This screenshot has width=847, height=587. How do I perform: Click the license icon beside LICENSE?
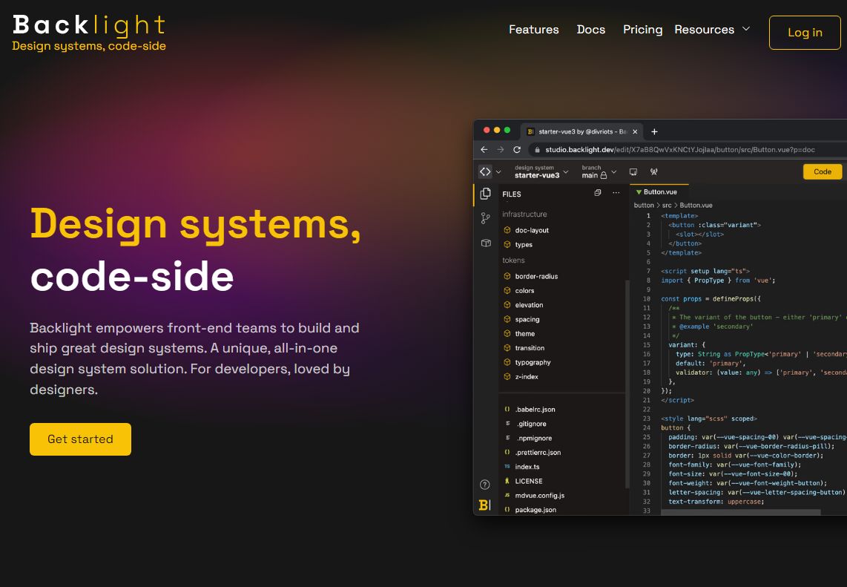coord(507,481)
